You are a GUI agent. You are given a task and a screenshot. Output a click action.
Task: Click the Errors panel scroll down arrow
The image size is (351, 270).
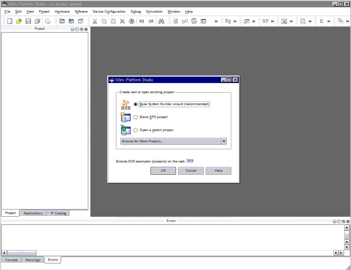[347, 247]
